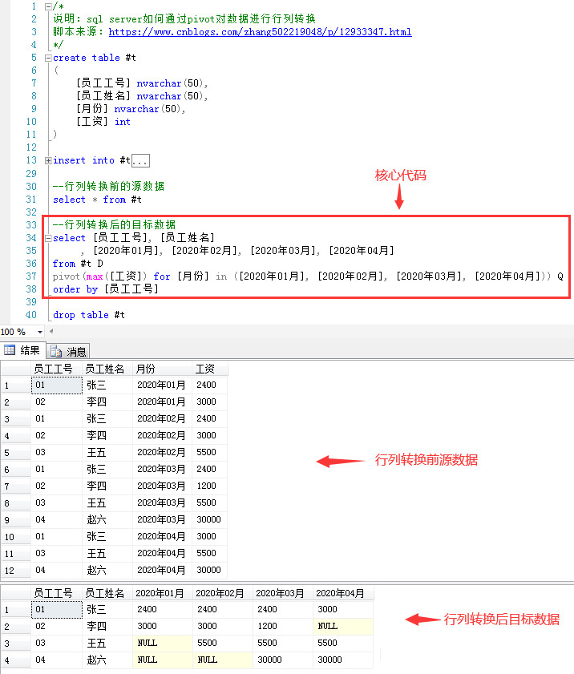This screenshot has width=574, height=674.
Task: Click the collapsed code ellipsis box
Action: pos(140,161)
